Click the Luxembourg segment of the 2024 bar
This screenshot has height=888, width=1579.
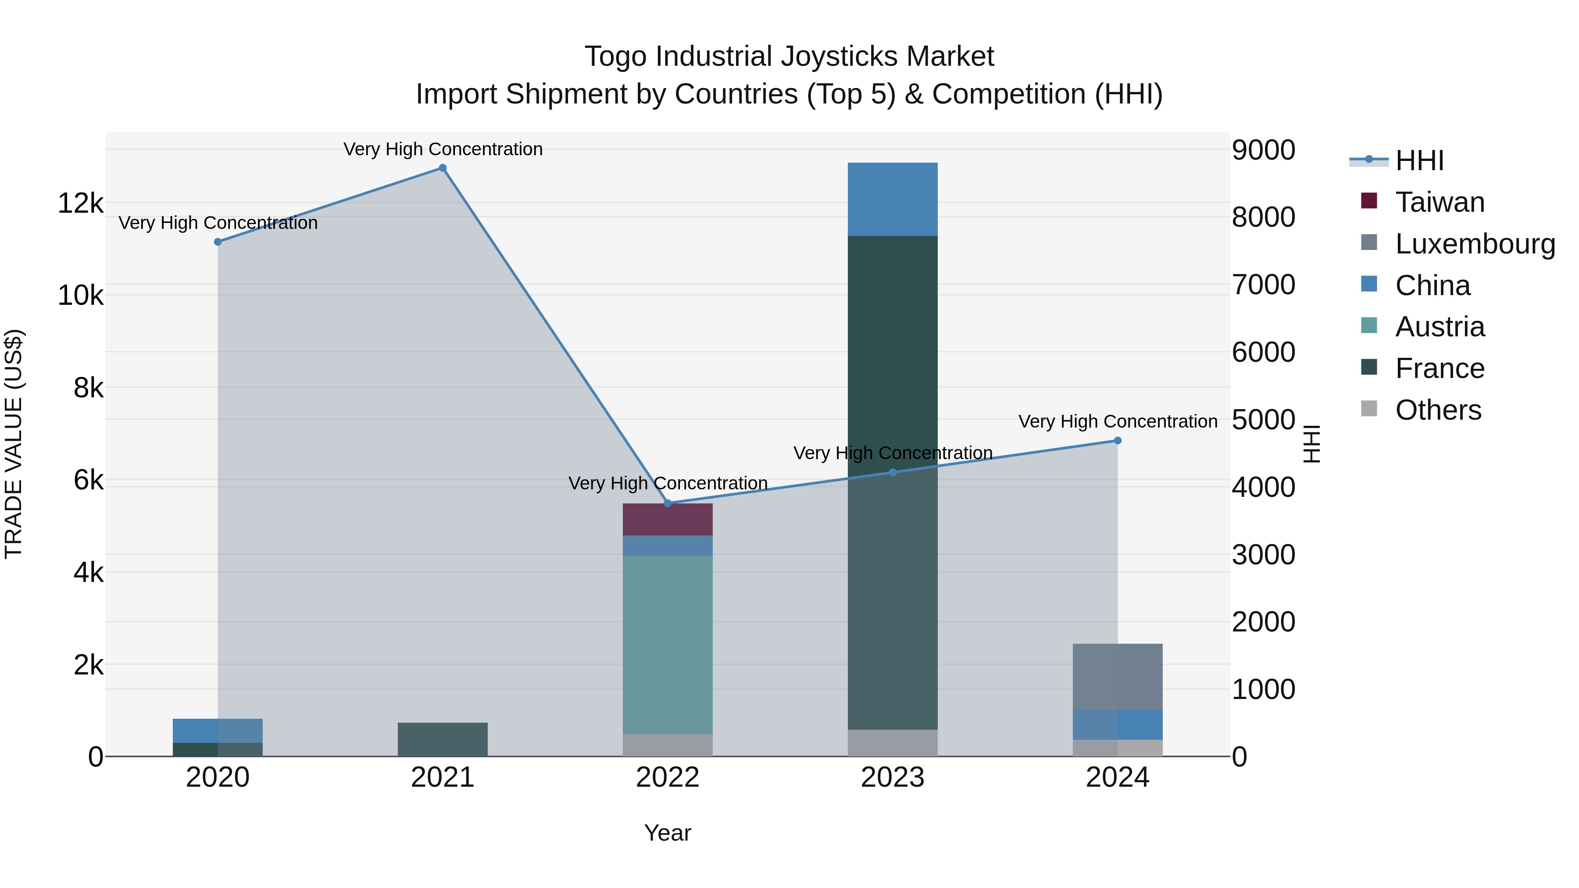(x=1118, y=677)
